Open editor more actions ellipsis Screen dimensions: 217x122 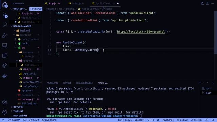[213, 3]
